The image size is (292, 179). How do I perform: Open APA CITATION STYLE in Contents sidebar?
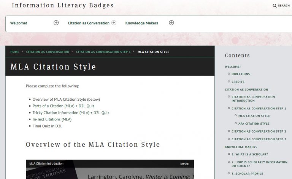coord(254,124)
